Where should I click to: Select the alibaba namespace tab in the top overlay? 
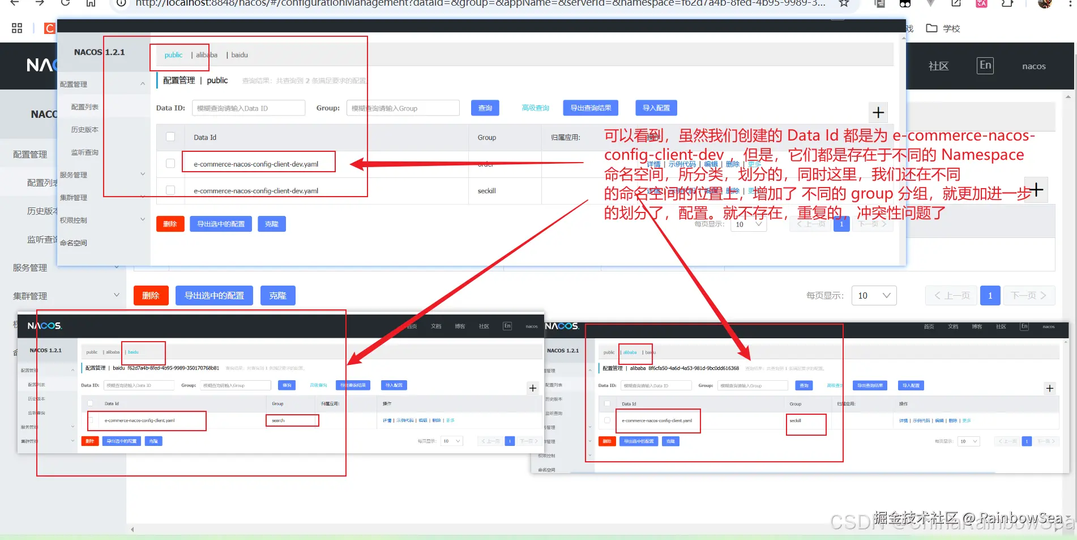click(x=207, y=55)
